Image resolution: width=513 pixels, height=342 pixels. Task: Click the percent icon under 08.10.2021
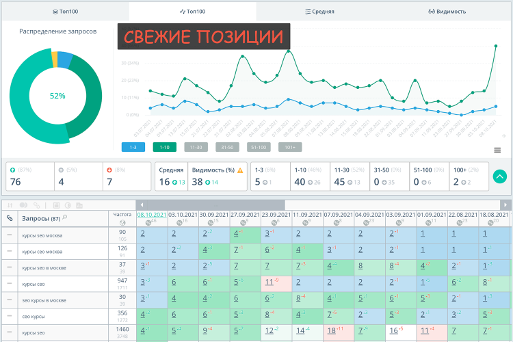click(x=149, y=222)
